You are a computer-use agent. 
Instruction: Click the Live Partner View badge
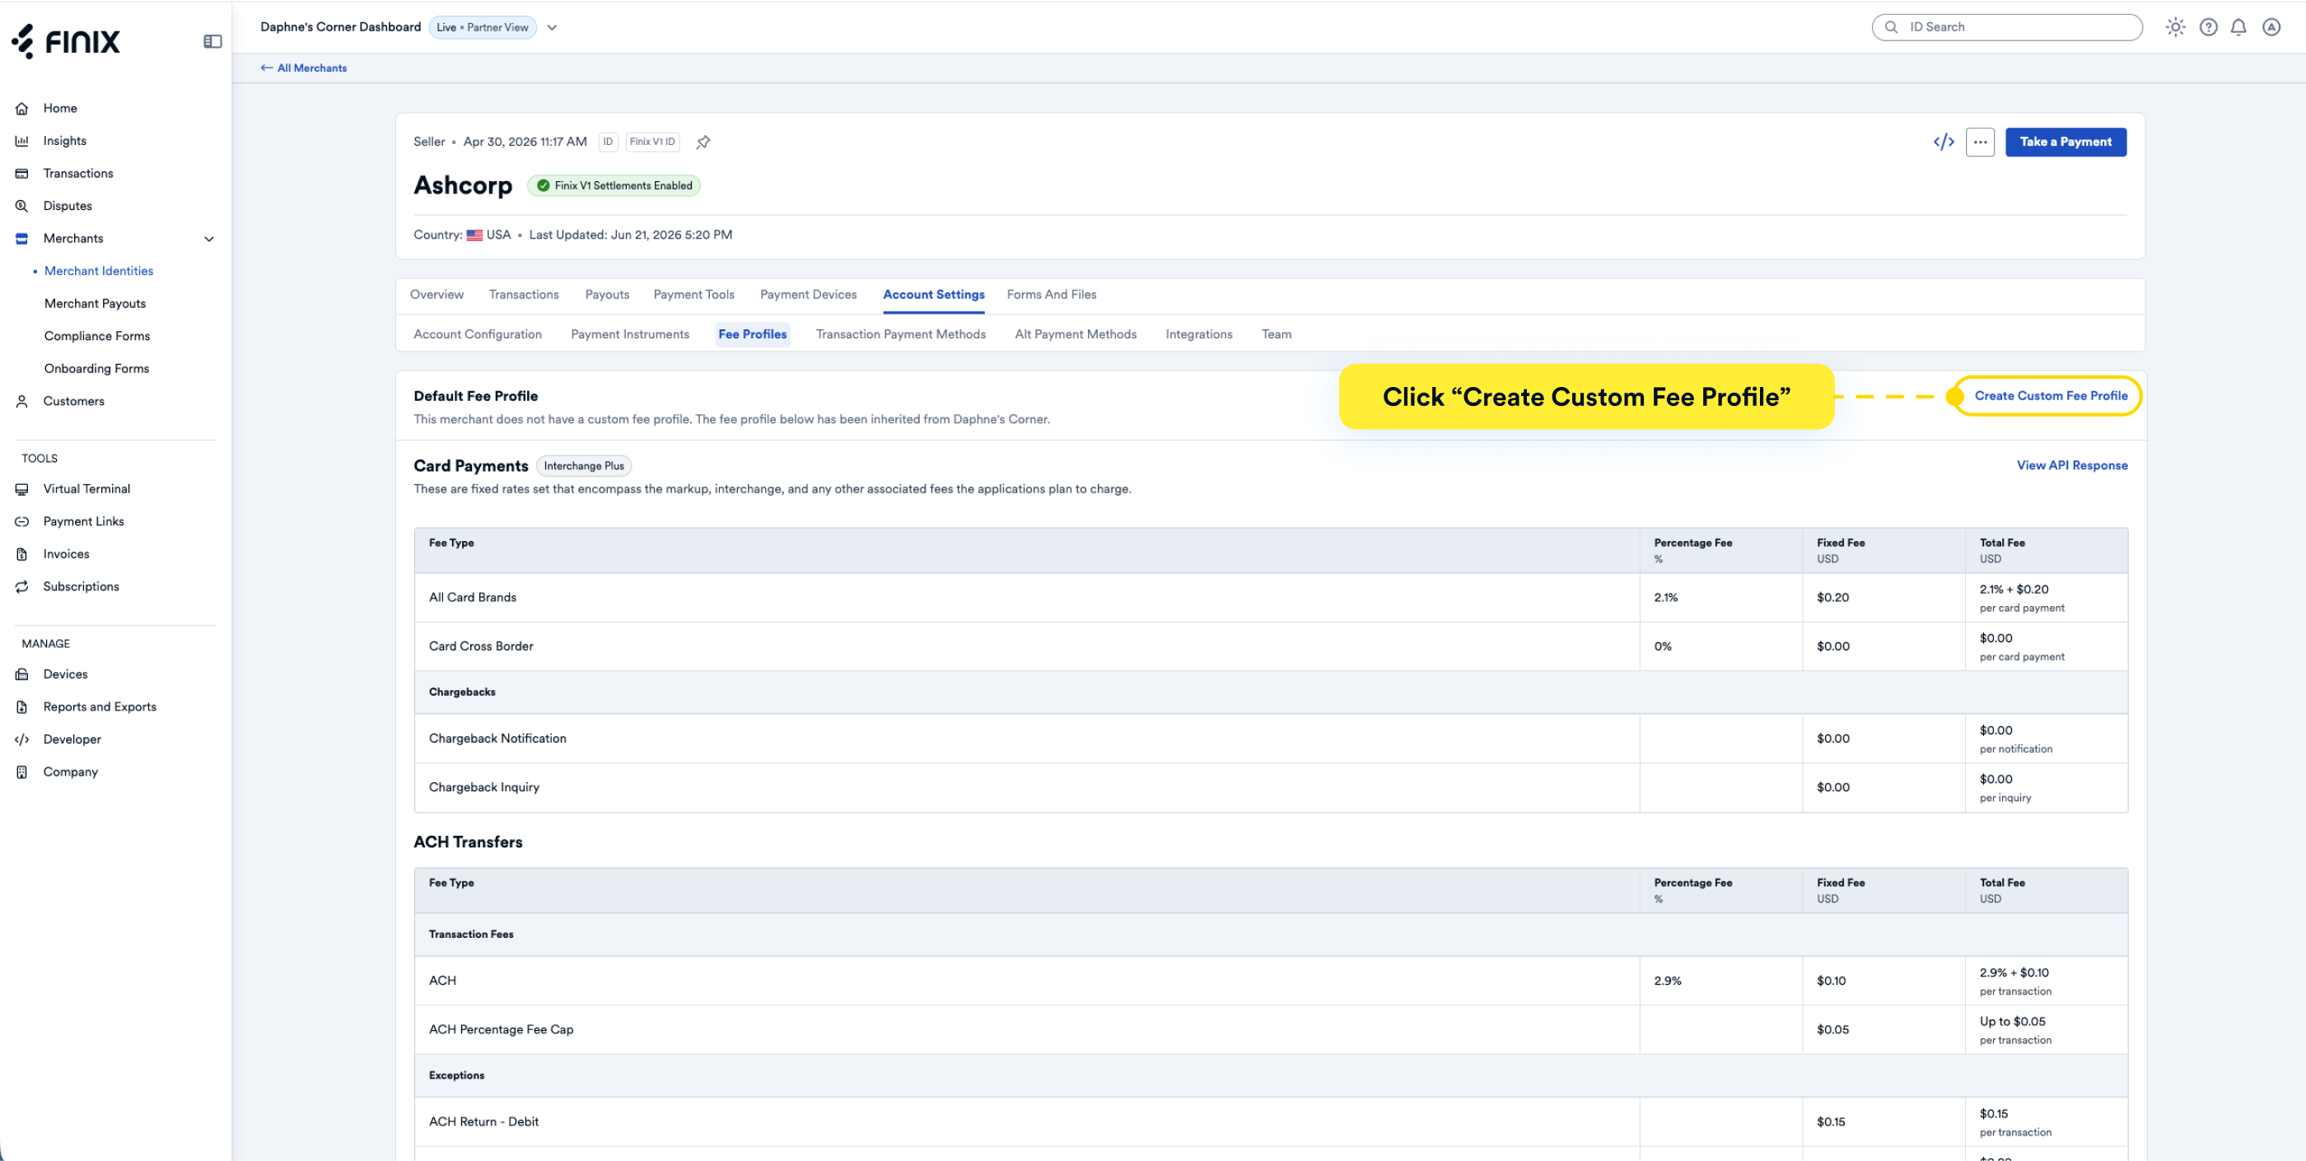coord(483,27)
